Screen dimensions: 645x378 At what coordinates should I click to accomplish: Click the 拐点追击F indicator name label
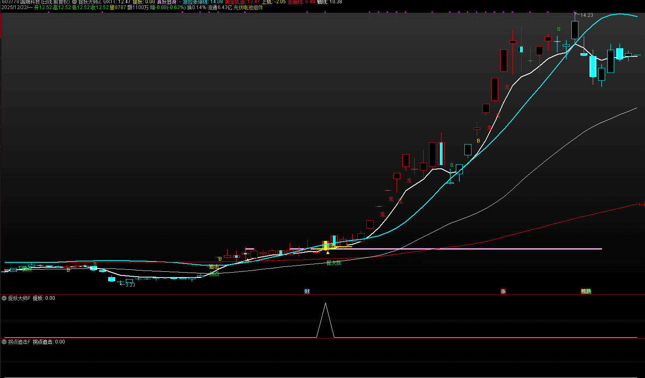[x=19, y=342]
